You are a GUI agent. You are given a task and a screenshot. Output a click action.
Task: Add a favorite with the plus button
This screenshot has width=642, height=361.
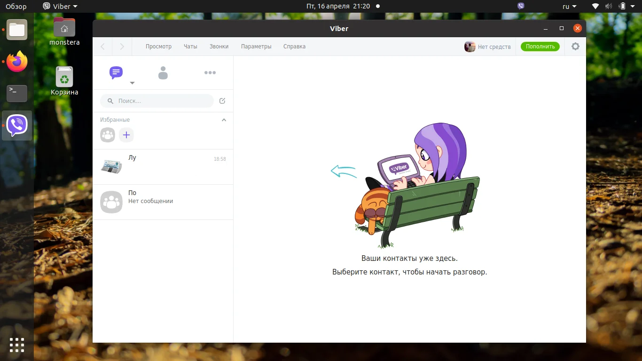tap(126, 135)
